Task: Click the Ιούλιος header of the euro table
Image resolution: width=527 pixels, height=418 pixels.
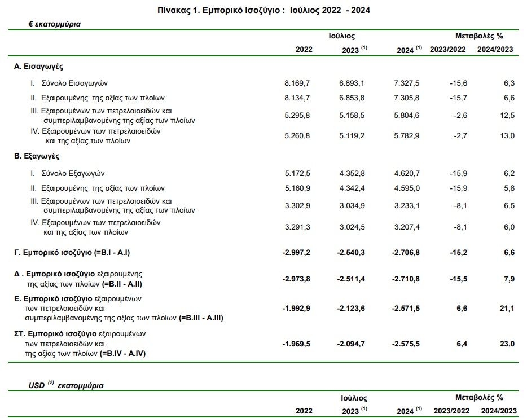Action: [341, 36]
